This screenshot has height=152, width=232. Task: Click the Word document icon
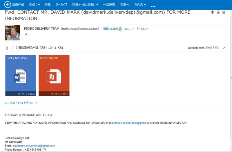tap(20, 76)
